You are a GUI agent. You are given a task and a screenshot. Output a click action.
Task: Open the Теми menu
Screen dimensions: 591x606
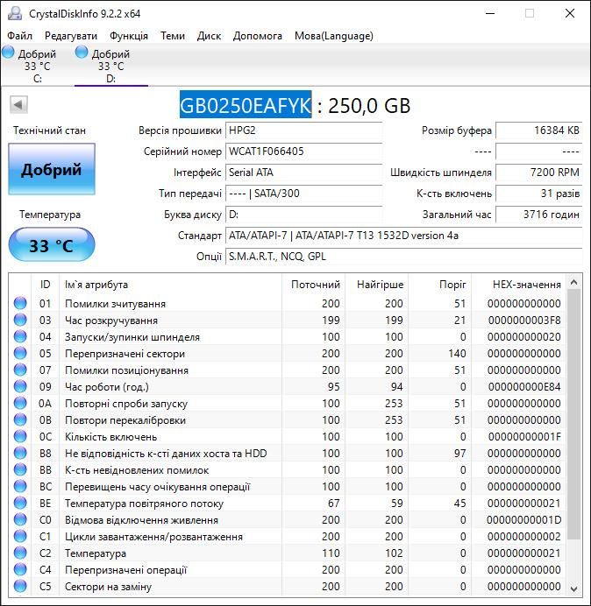173,36
